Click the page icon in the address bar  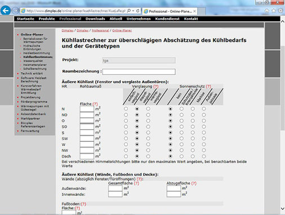point(23,11)
